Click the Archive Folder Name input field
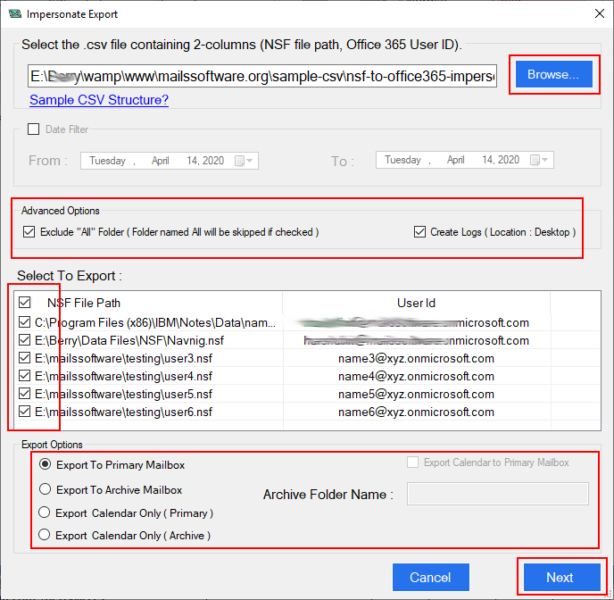This screenshot has width=614, height=600. point(498,494)
